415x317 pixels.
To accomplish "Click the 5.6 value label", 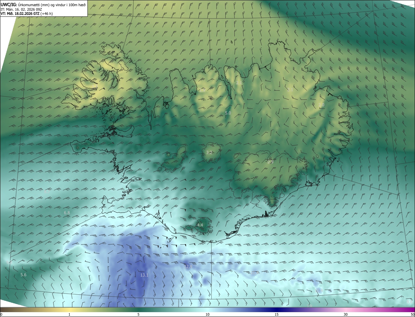I will click(23, 275).
